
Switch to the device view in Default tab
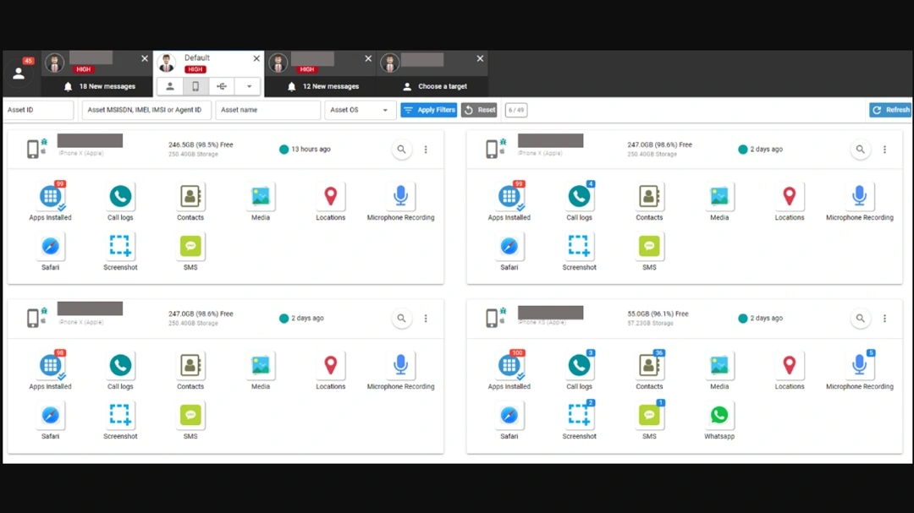point(195,86)
